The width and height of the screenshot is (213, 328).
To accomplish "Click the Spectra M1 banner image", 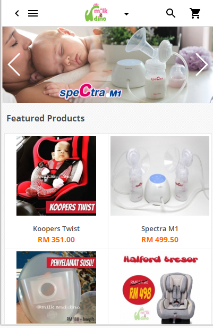I will [107, 64].
